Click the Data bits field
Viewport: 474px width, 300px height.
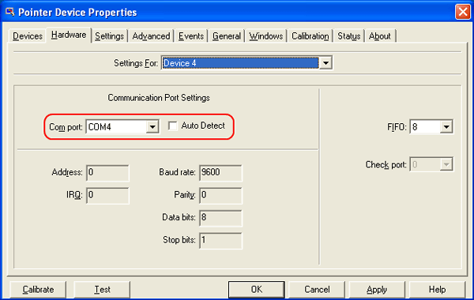click(220, 218)
